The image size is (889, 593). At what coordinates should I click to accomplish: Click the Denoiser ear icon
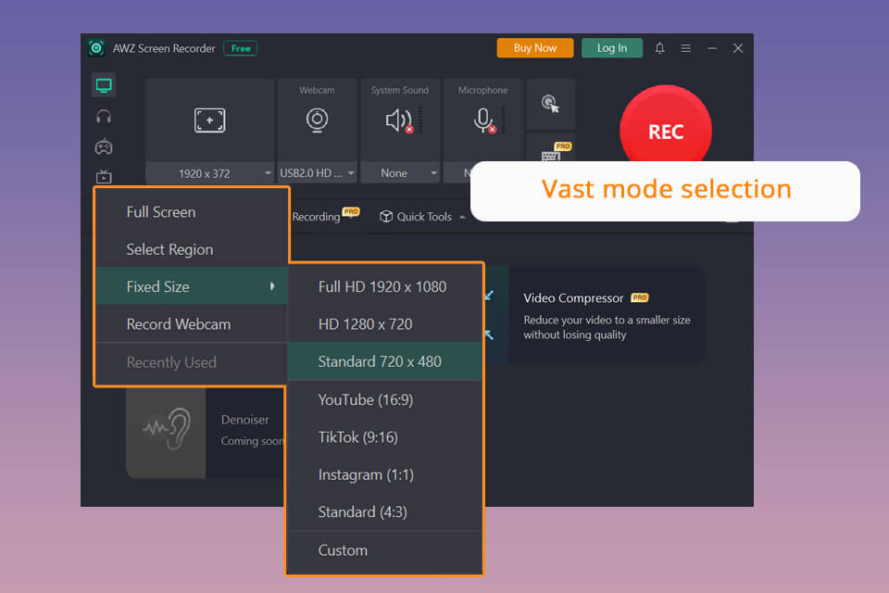pyautogui.click(x=166, y=430)
